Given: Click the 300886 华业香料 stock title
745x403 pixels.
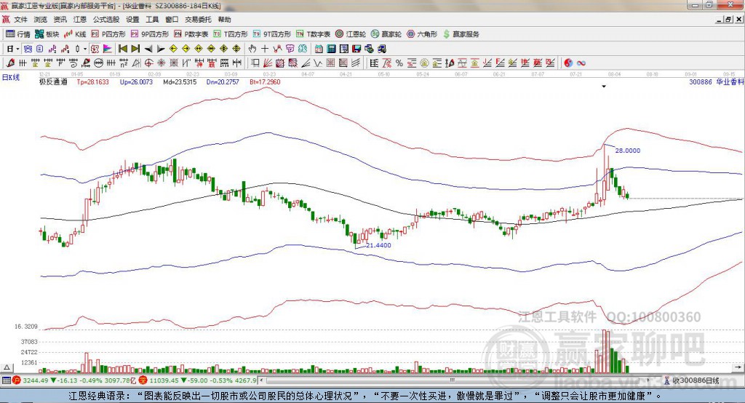Looking at the screenshot, I should (x=717, y=81).
